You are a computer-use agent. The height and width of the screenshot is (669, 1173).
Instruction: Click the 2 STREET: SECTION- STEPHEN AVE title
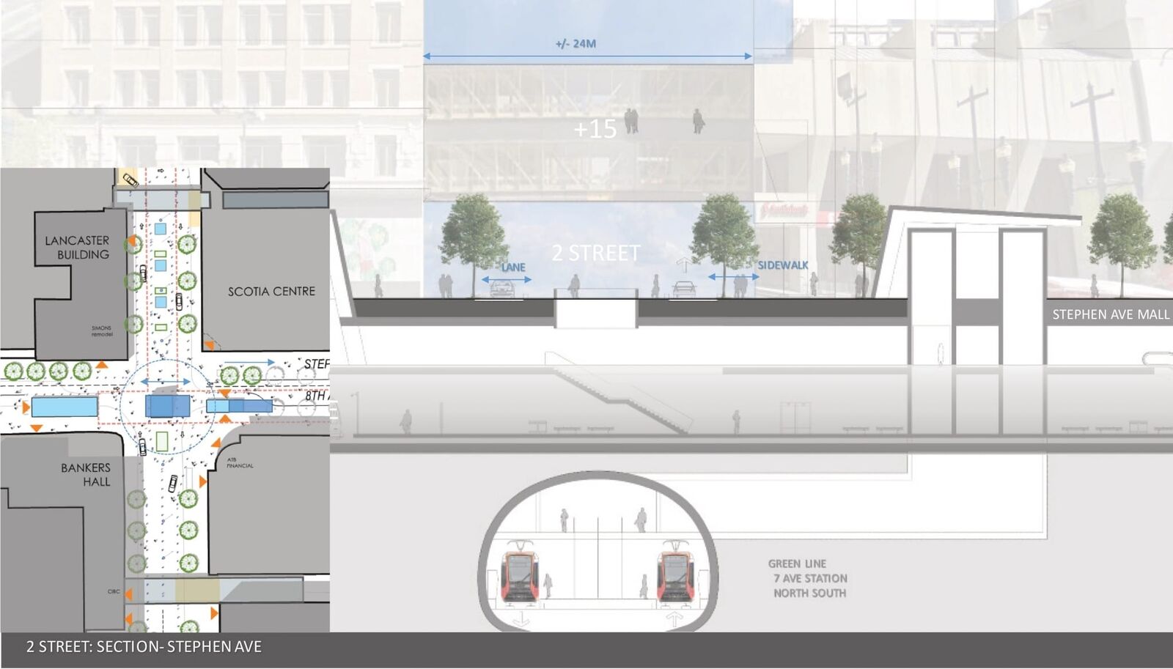pos(144,646)
